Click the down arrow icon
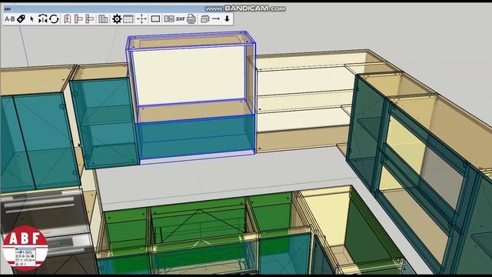492x277 pixels. tap(227, 18)
